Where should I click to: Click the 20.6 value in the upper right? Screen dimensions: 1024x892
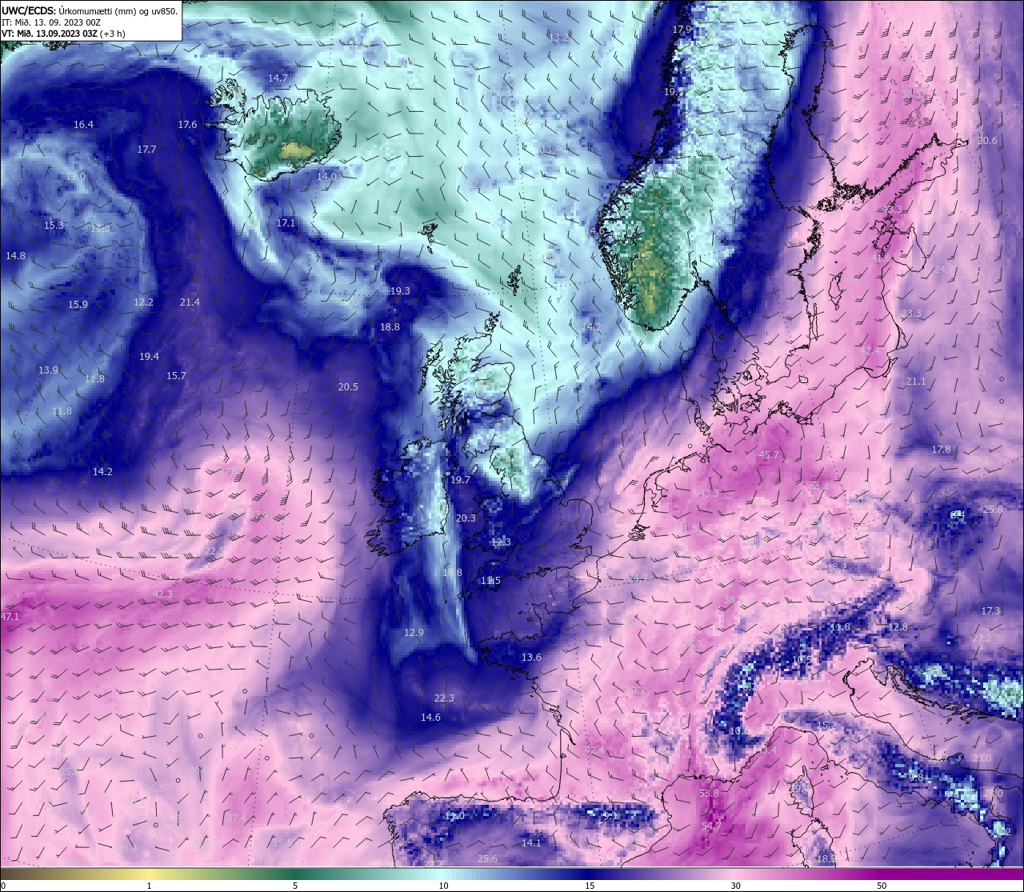[988, 140]
